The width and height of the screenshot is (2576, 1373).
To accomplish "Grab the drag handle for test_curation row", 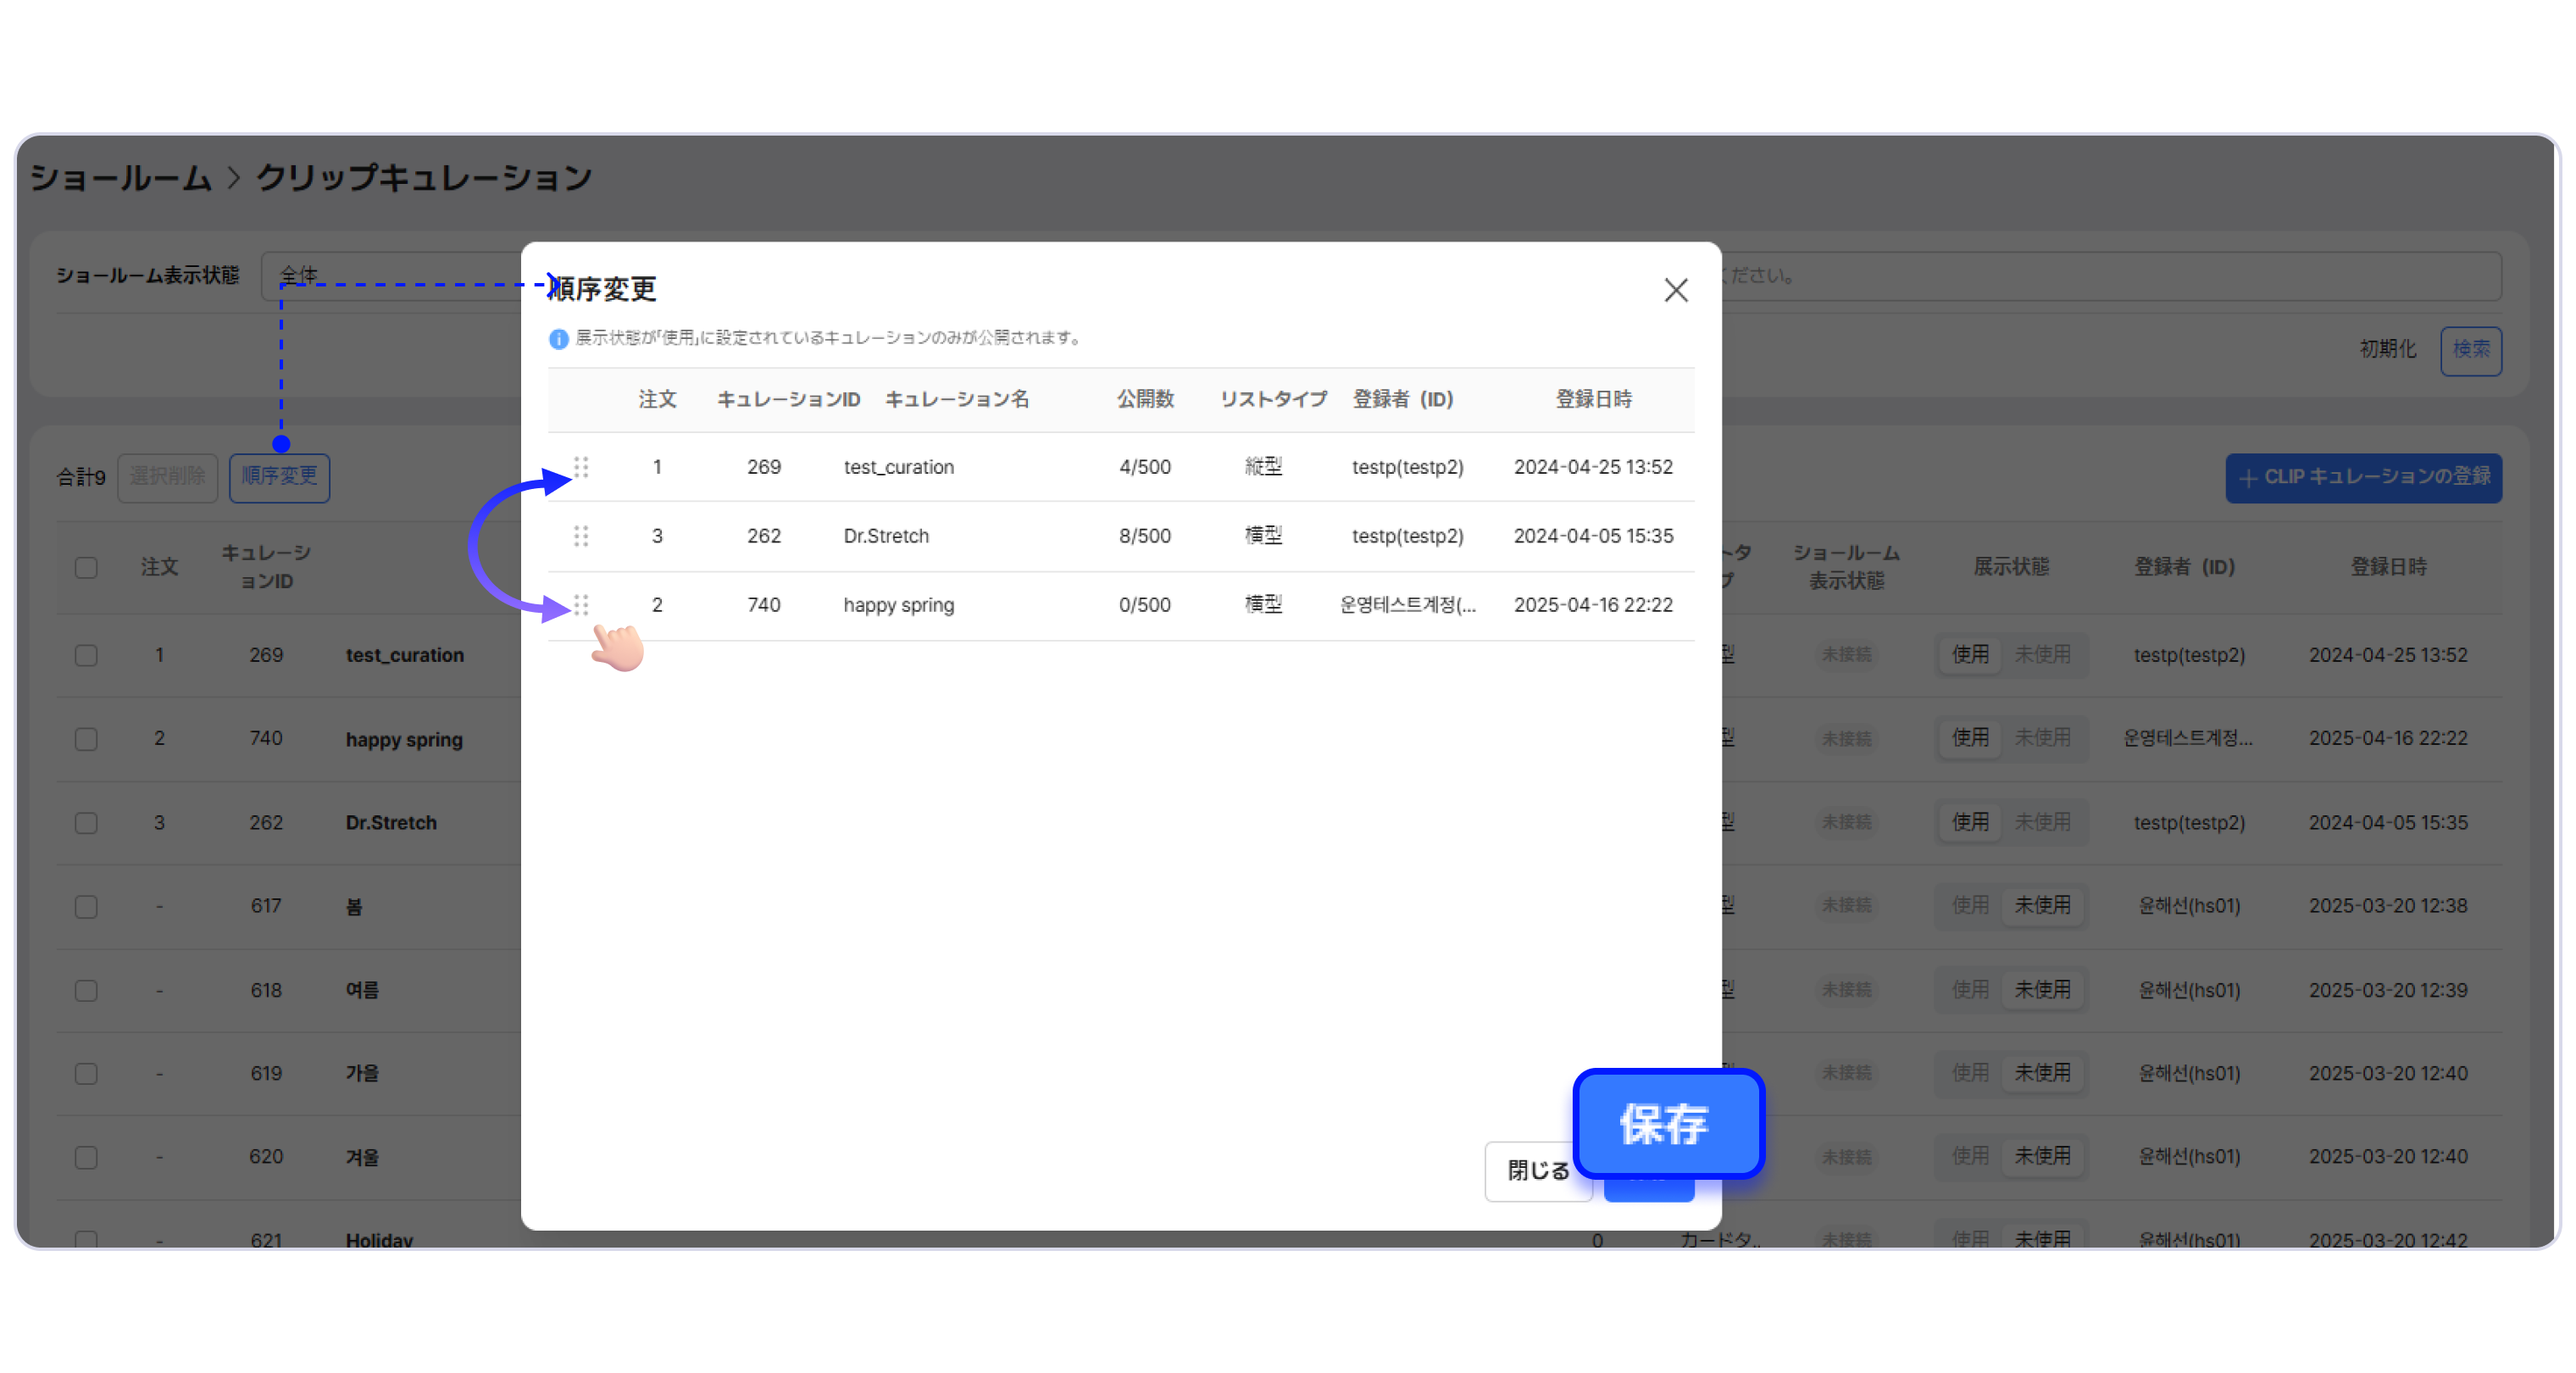I will point(581,467).
